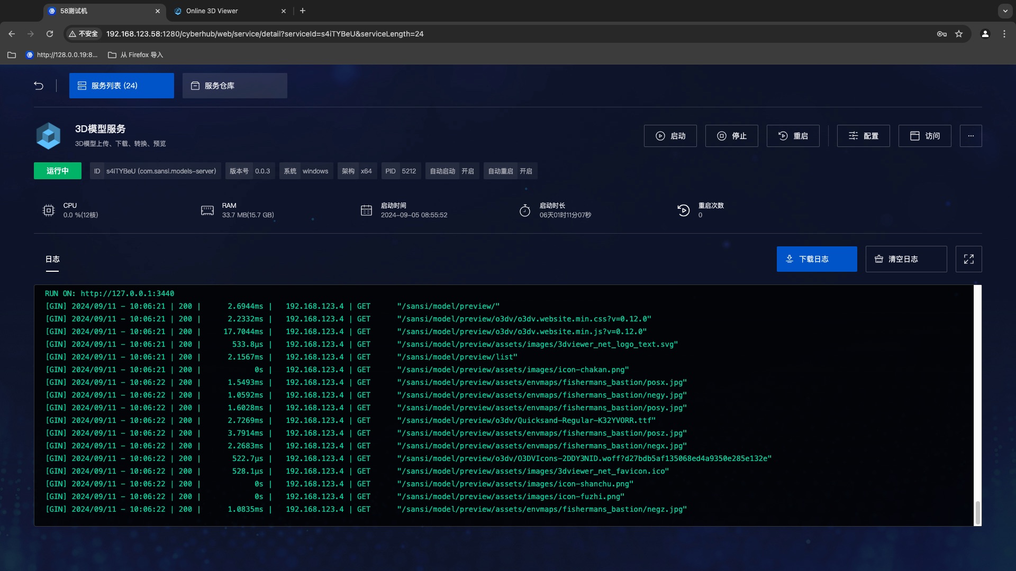
Task: Click log entry for icon-shanchu.png
Action: click(x=339, y=484)
